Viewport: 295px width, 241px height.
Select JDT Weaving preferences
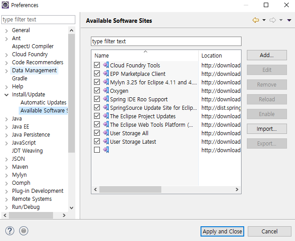coord(27,151)
